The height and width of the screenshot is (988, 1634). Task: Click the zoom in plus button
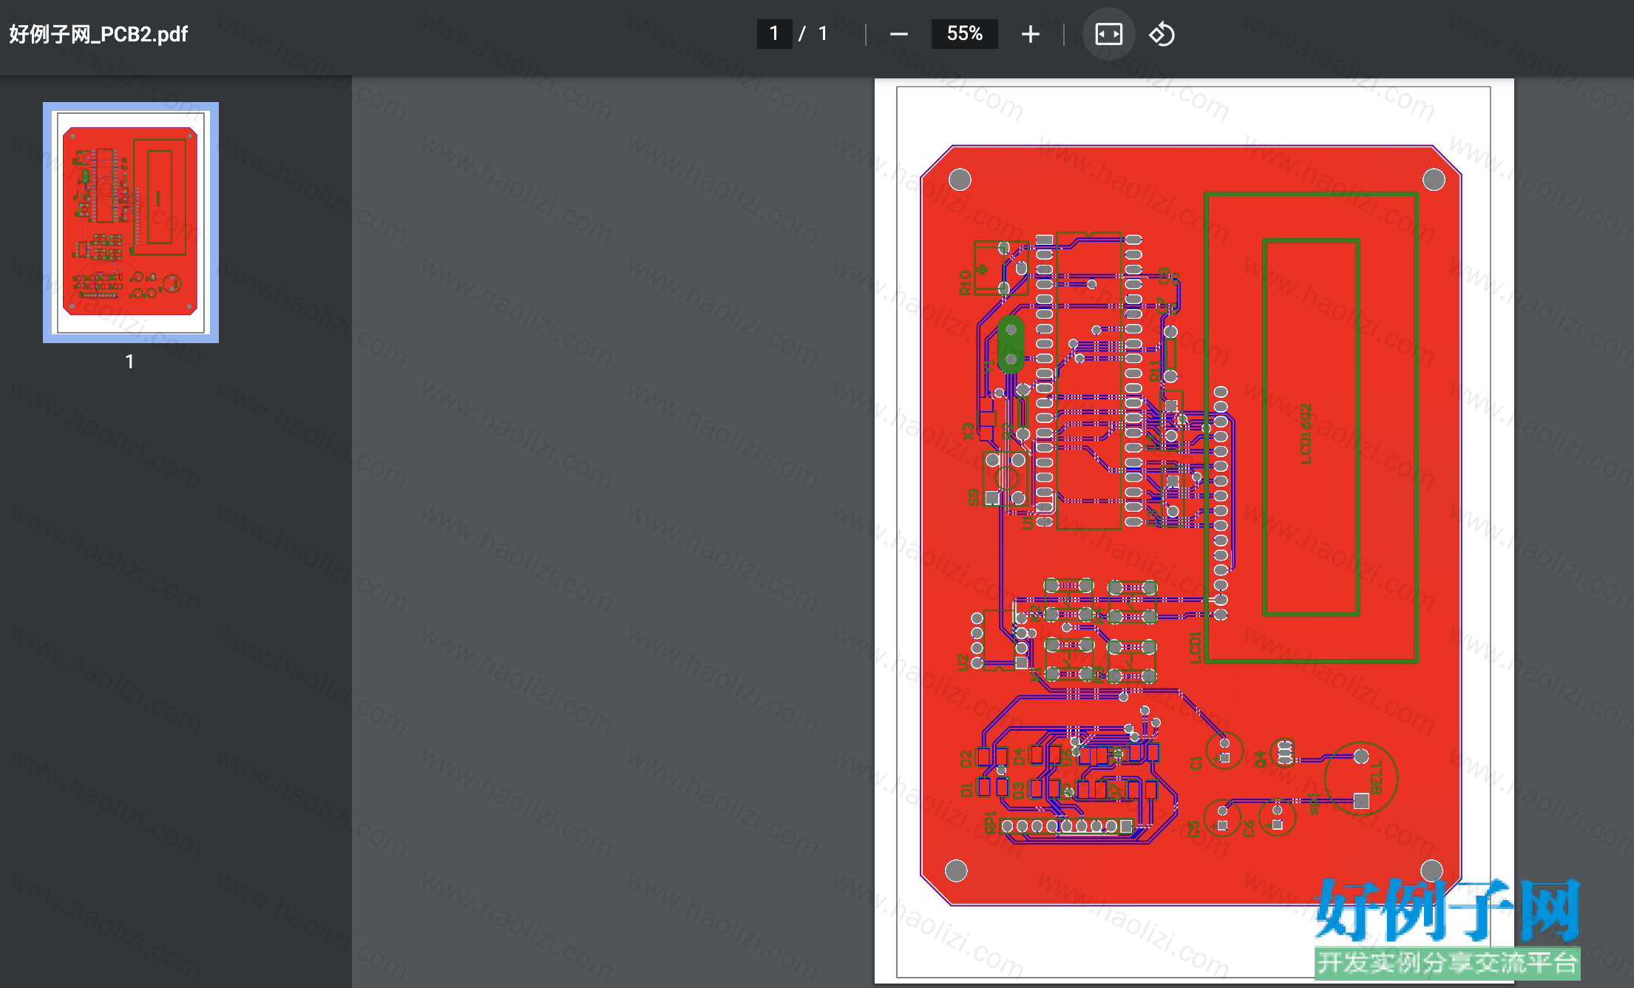(1030, 34)
